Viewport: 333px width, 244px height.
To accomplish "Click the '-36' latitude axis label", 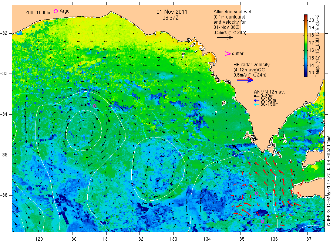I will click(4, 195).
